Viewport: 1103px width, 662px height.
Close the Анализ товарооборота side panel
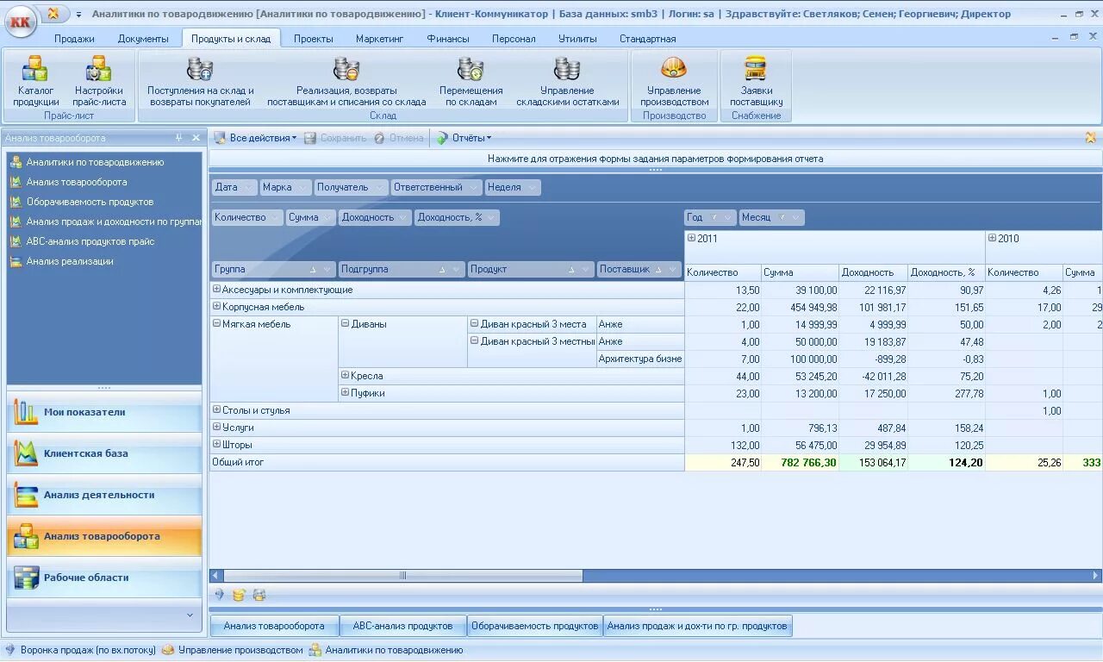pos(196,137)
